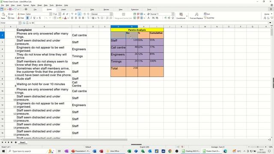Toggle Bold formatting
The height and width of the screenshot is (154, 274).
point(27,18)
